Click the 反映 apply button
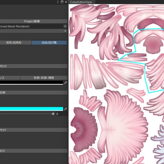Viewport: 164px width, 164px height. (x=34, y=93)
